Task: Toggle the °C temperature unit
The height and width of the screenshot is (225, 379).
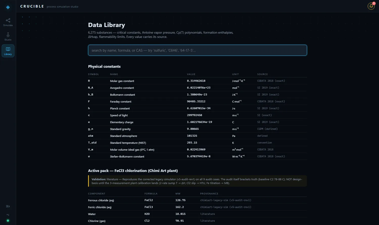Action: tap(8, 215)
